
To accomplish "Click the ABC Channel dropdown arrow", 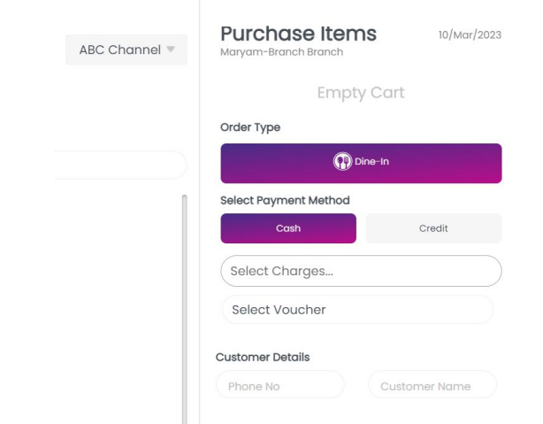I will [172, 50].
